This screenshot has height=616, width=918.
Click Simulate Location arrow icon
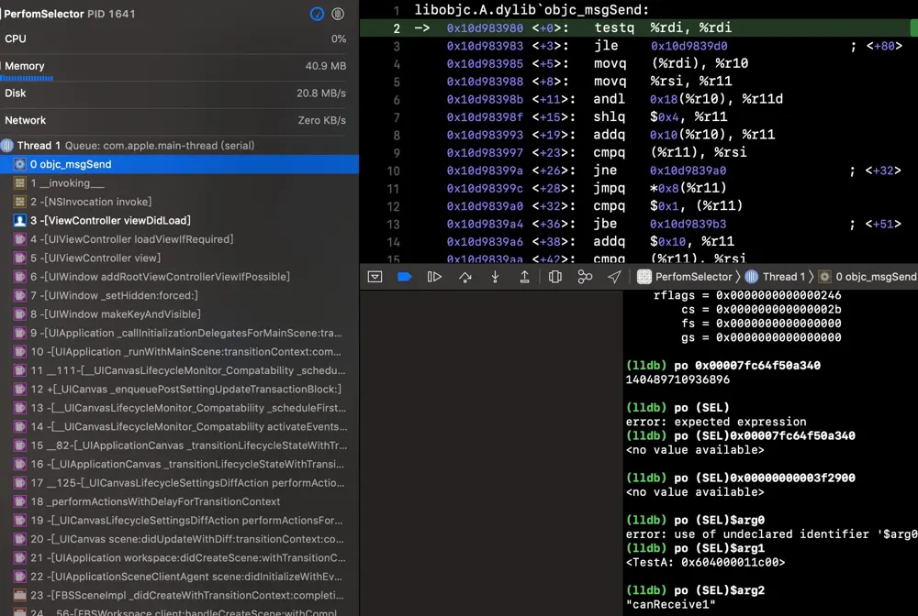614,277
